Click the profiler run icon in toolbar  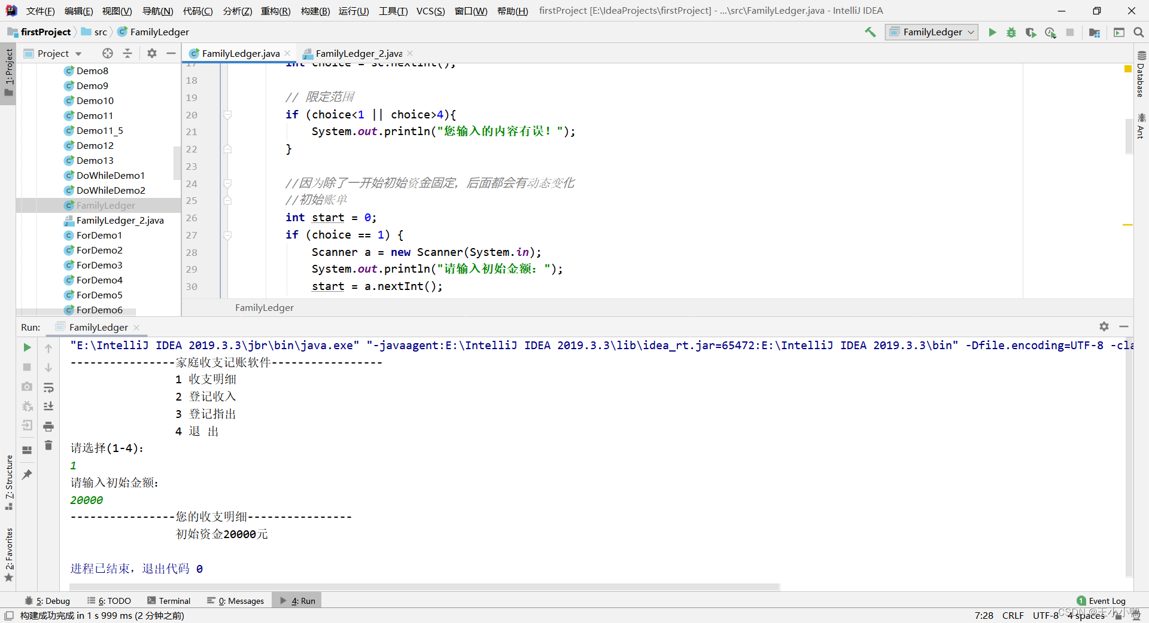[1050, 32]
